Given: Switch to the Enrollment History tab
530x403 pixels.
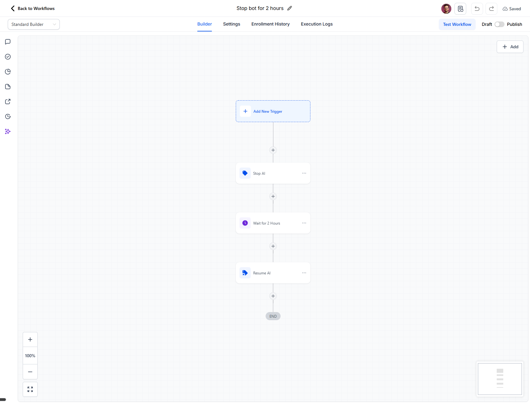Looking at the screenshot, I should pos(270,24).
